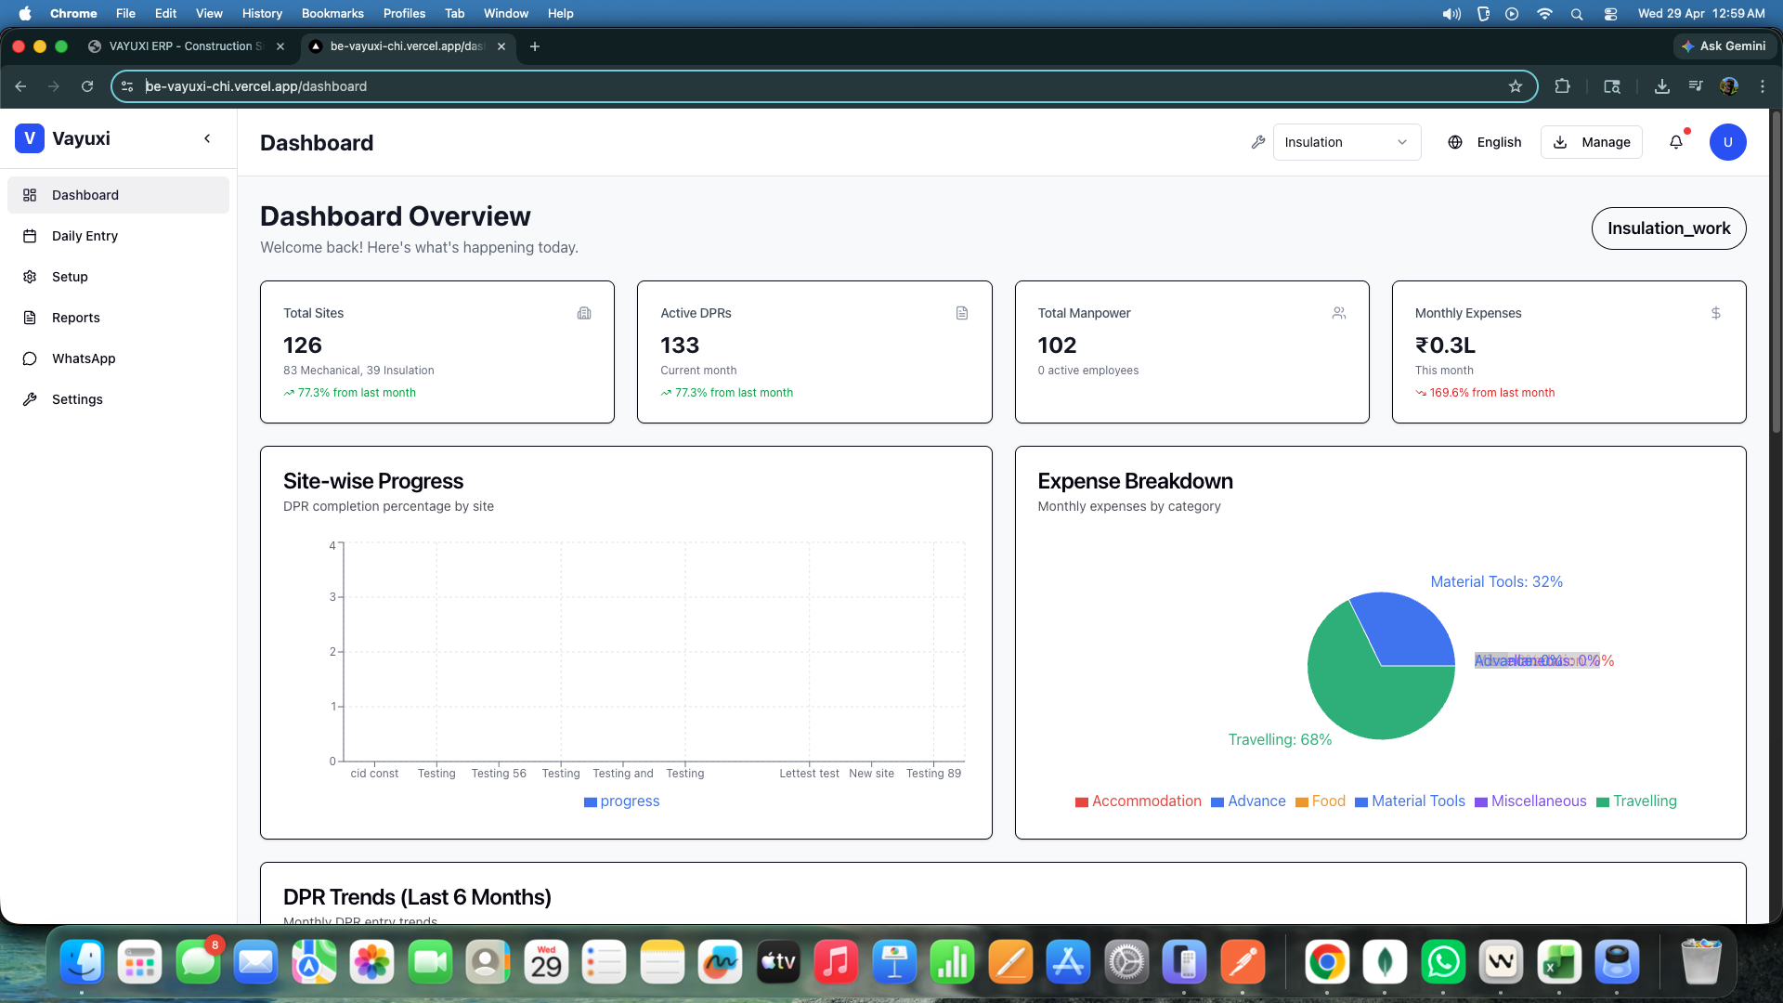Click the globe language icon
The width and height of the screenshot is (1783, 1003).
click(x=1455, y=142)
